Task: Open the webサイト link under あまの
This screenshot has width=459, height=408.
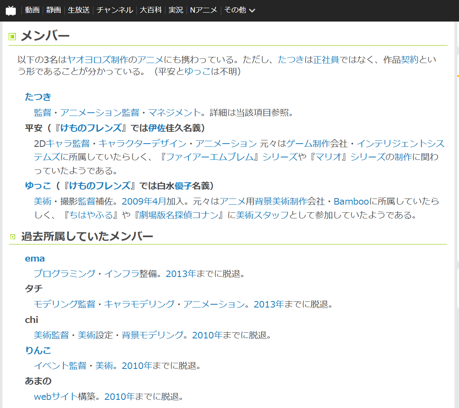Action: pyautogui.click(x=55, y=396)
